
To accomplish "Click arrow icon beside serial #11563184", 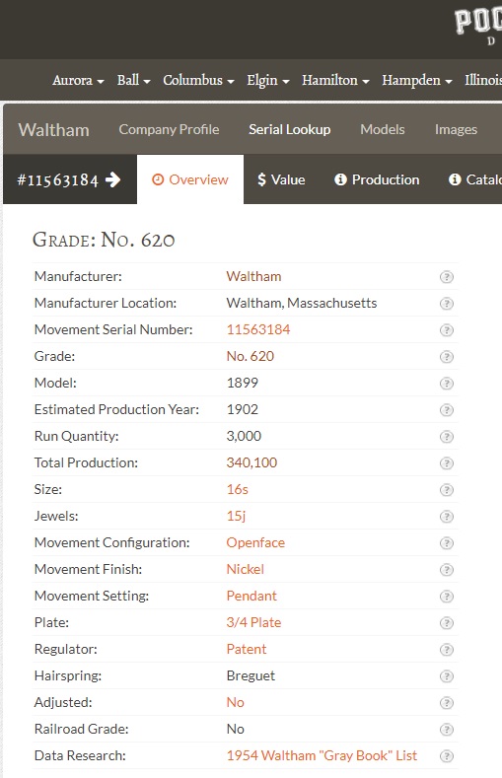I will pos(113,179).
